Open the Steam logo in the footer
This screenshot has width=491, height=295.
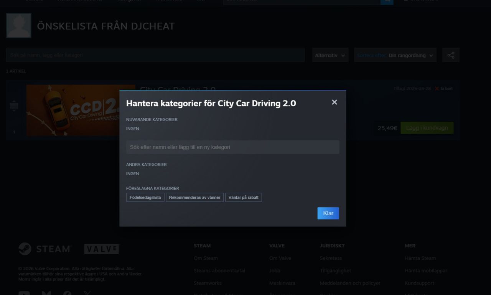pos(45,249)
